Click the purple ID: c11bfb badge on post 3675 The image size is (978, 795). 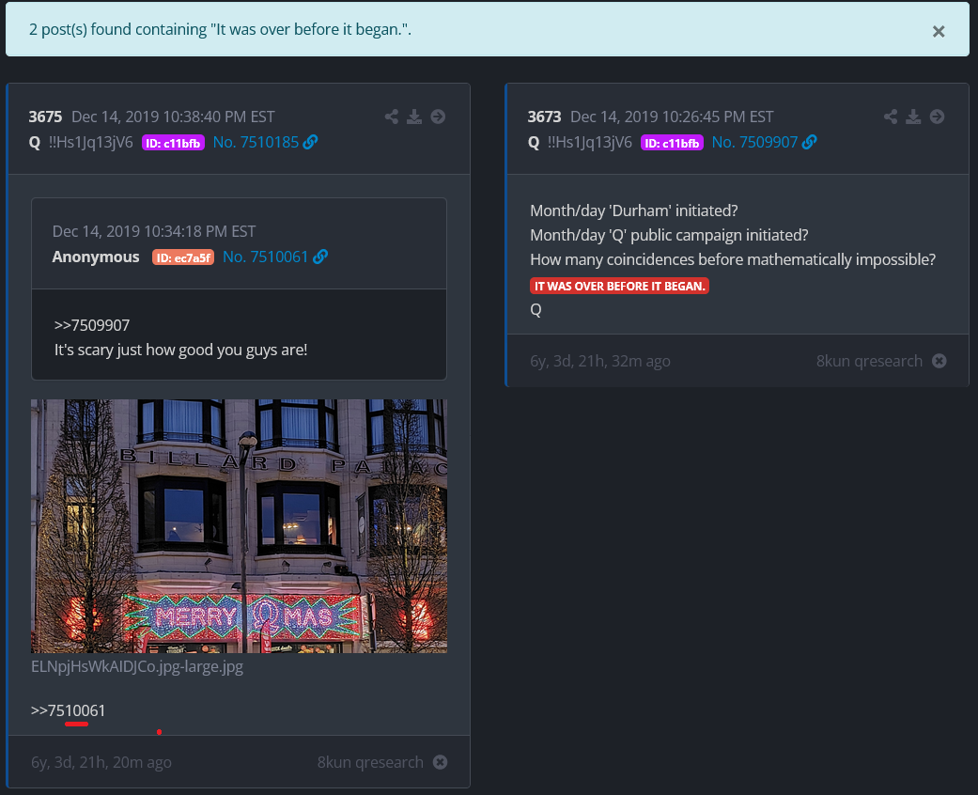(x=173, y=143)
